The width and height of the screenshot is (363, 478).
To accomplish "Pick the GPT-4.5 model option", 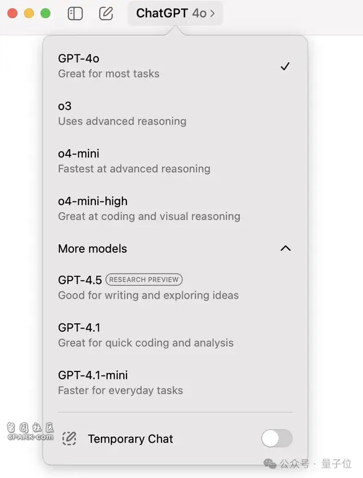I will (175, 287).
